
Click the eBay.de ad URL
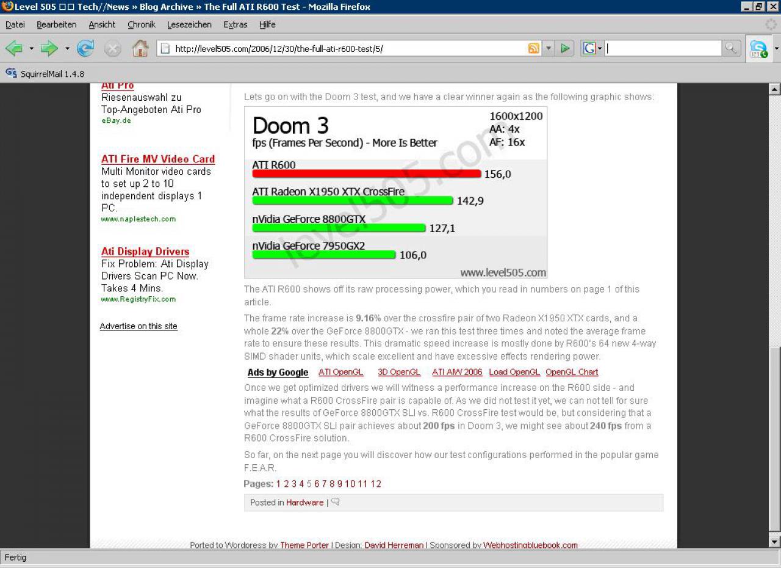click(x=116, y=120)
